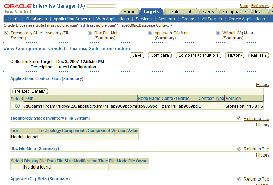273x185 pixels.
Task: Click the History button
Action: [x=235, y=55]
